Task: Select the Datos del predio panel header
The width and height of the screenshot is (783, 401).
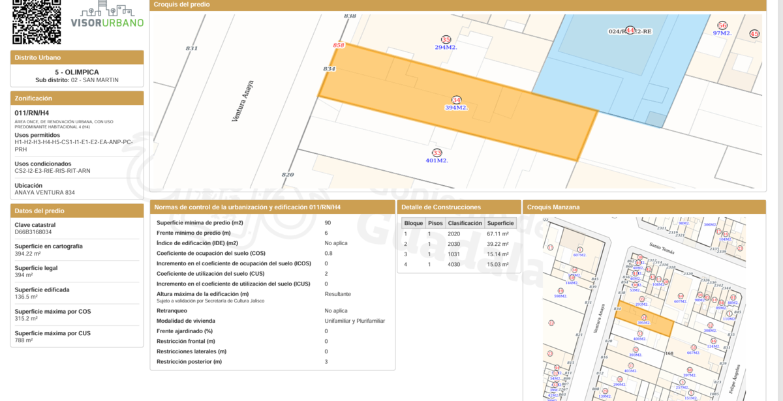Action: coord(77,211)
